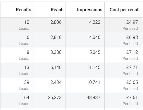Click the impressions value 11,145
This screenshot has height=110, width=143.
[x=94, y=67]
